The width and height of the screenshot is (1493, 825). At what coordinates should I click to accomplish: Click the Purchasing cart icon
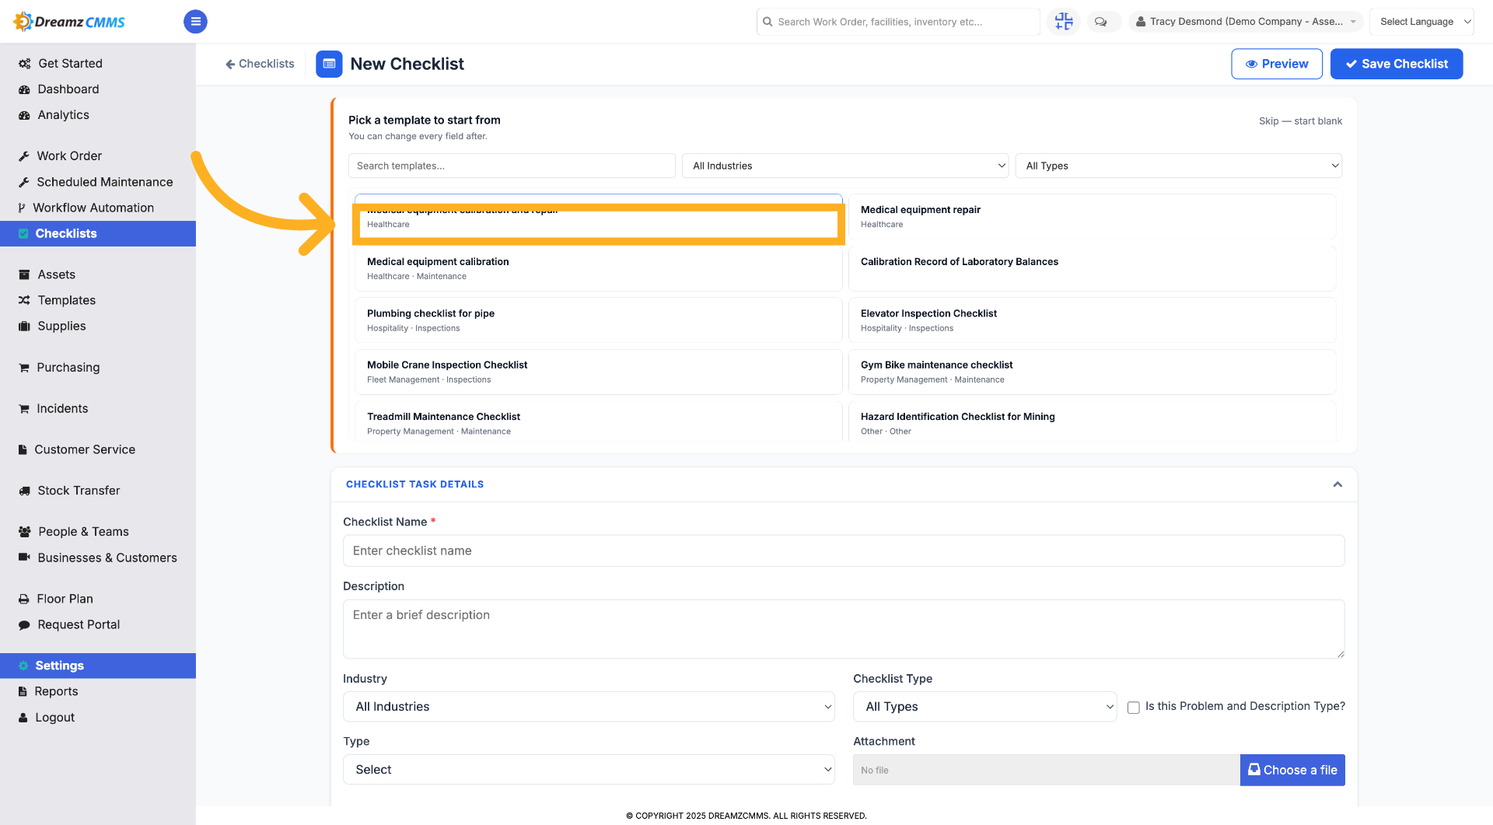click(24, 368)
